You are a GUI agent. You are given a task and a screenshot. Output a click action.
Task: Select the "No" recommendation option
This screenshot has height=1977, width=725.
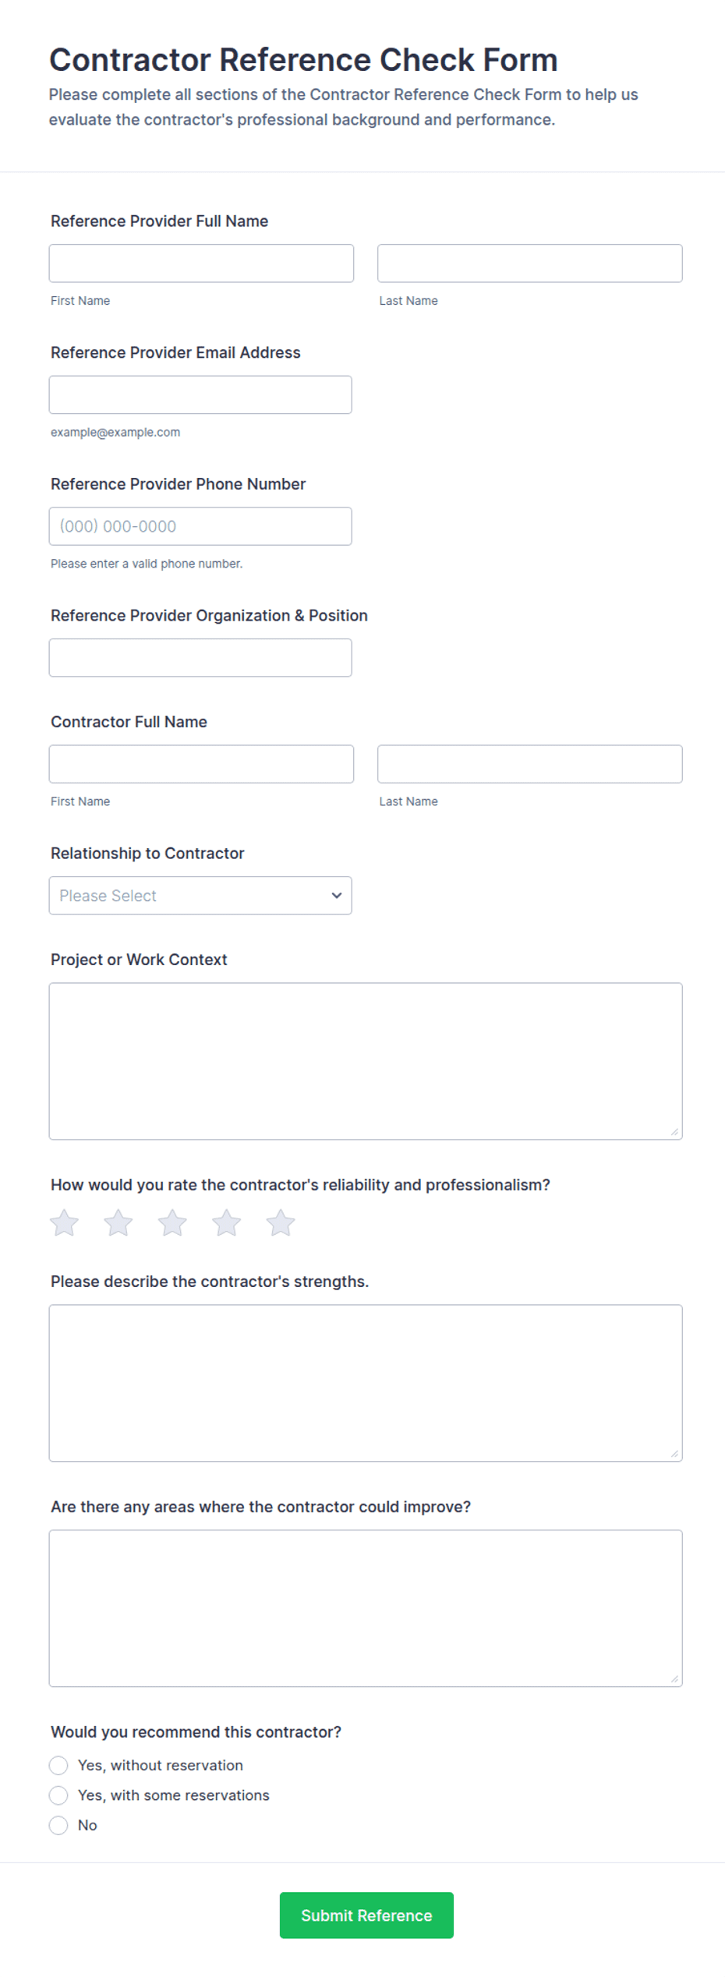pyautogui.click(x=58, y=1825)
